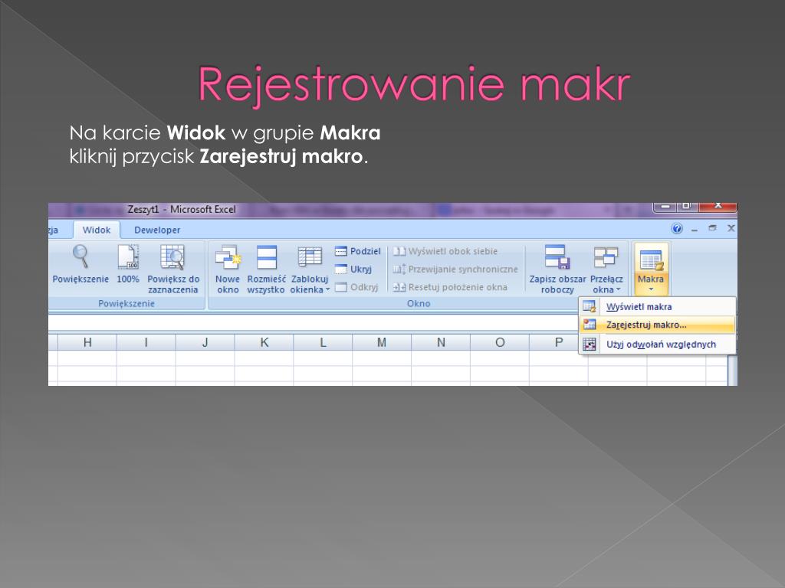Open the Deweloper ribbon tab

[x=157, y=230]
